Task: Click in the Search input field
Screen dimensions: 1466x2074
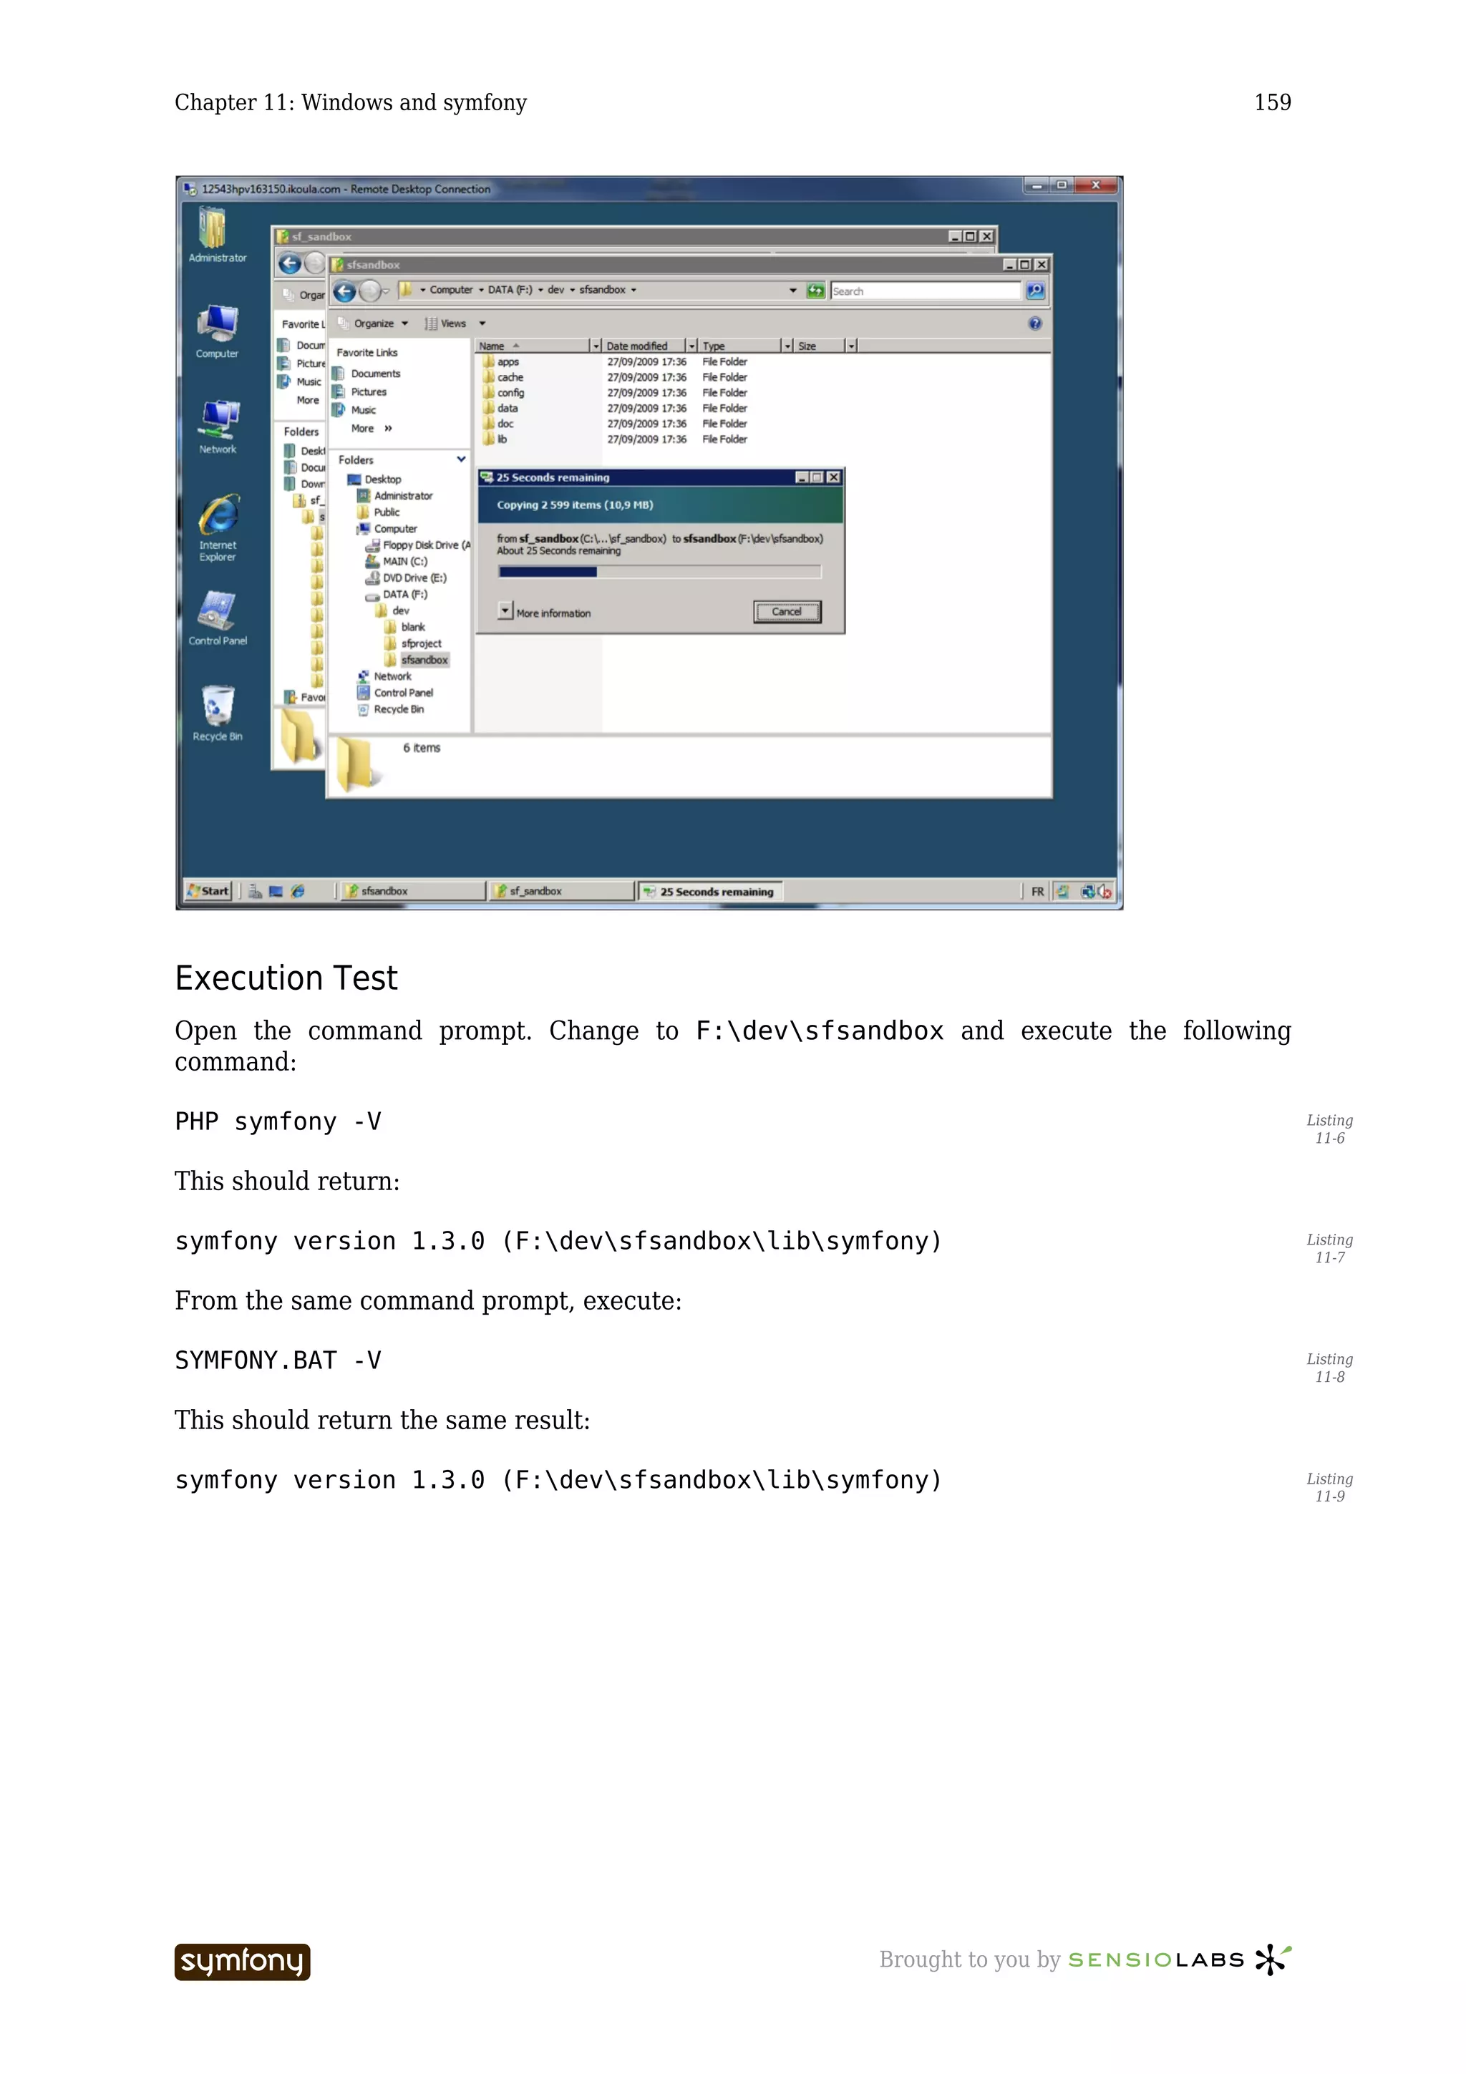Action: [x=926, y=291]
